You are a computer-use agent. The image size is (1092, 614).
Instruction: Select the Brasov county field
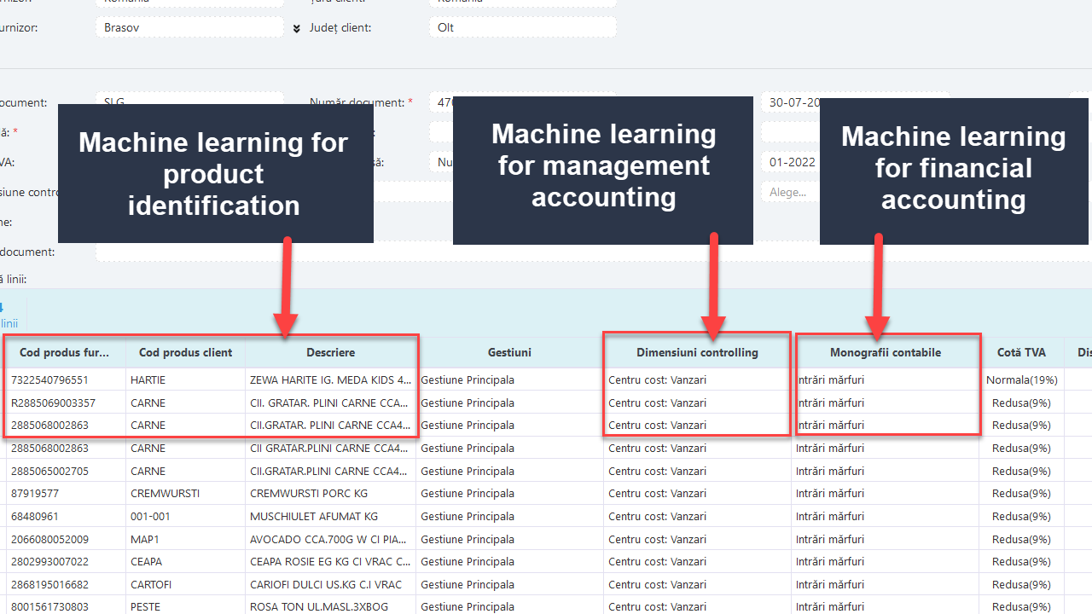189,27
